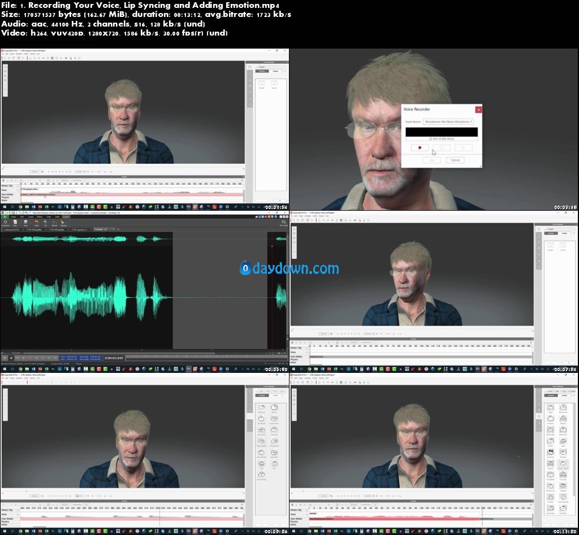Switch to the Effects tab in WavePad
The height and width of the screenshot is (535, 579).
point(40,217)
